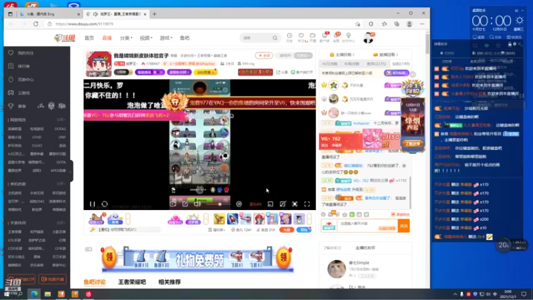Collapse the floating promo with minus icon

tap(412, 74)
